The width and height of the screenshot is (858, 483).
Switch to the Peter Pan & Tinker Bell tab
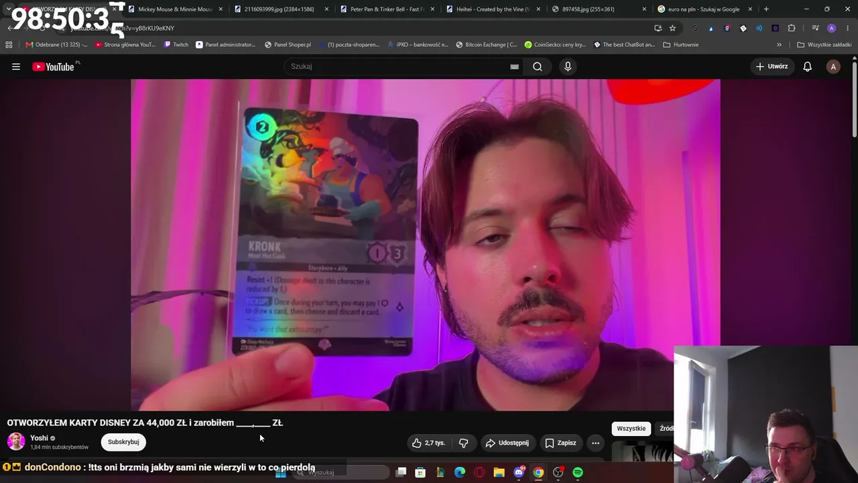385,9
